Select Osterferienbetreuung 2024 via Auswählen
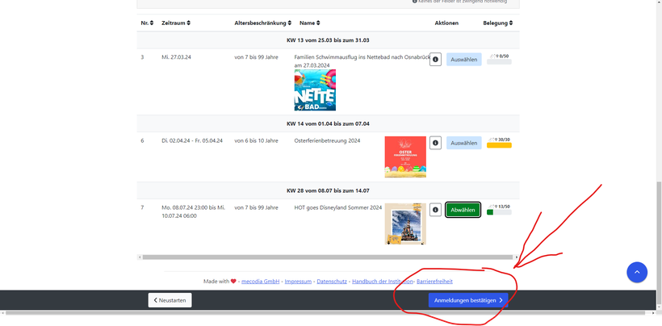Screen dimensions: 662x326 [464, 143]
